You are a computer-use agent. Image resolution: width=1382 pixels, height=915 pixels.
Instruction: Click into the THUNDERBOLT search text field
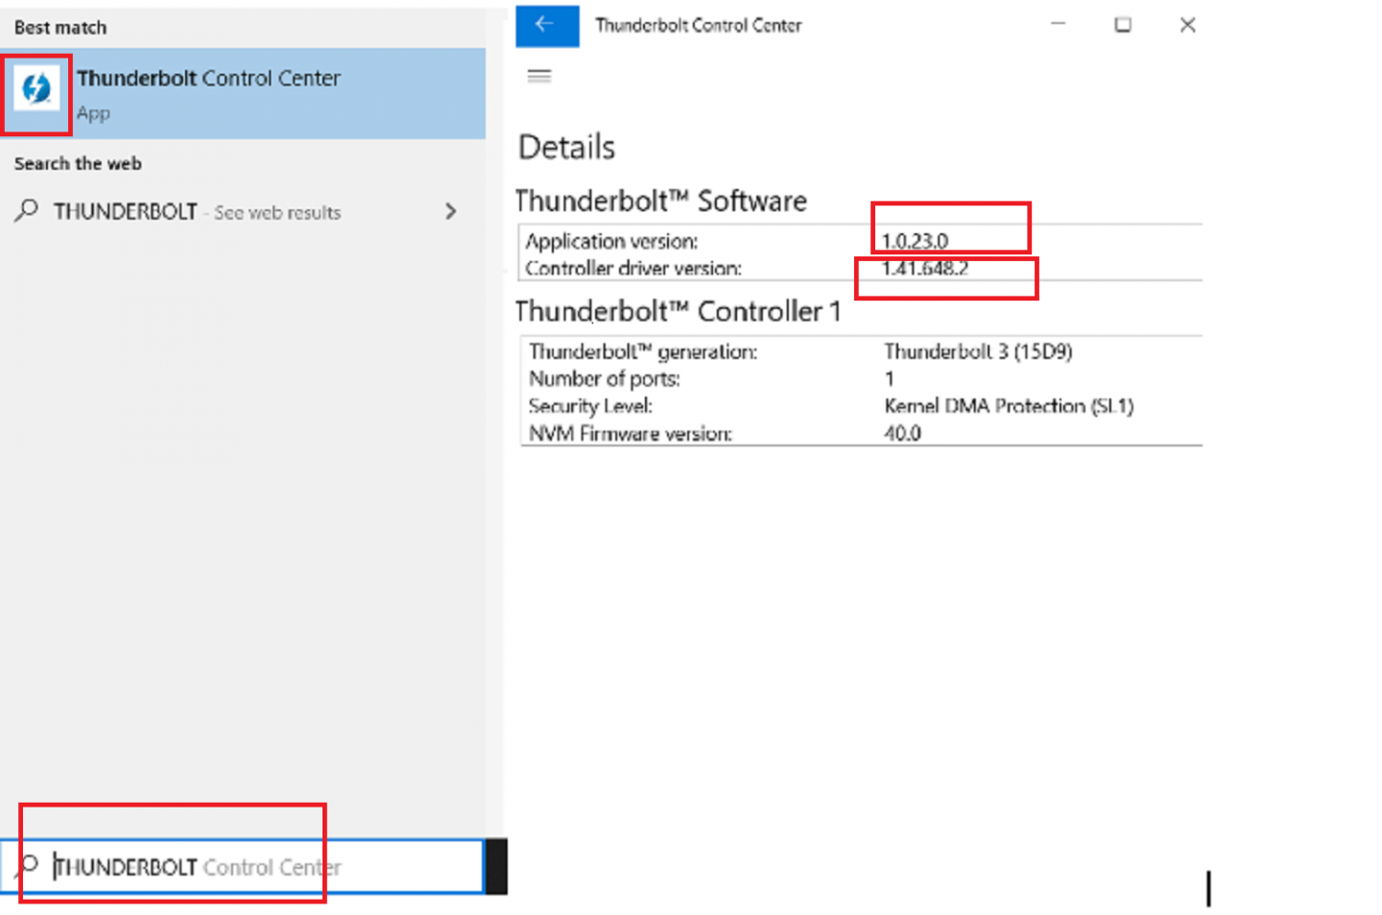[269, 867]
